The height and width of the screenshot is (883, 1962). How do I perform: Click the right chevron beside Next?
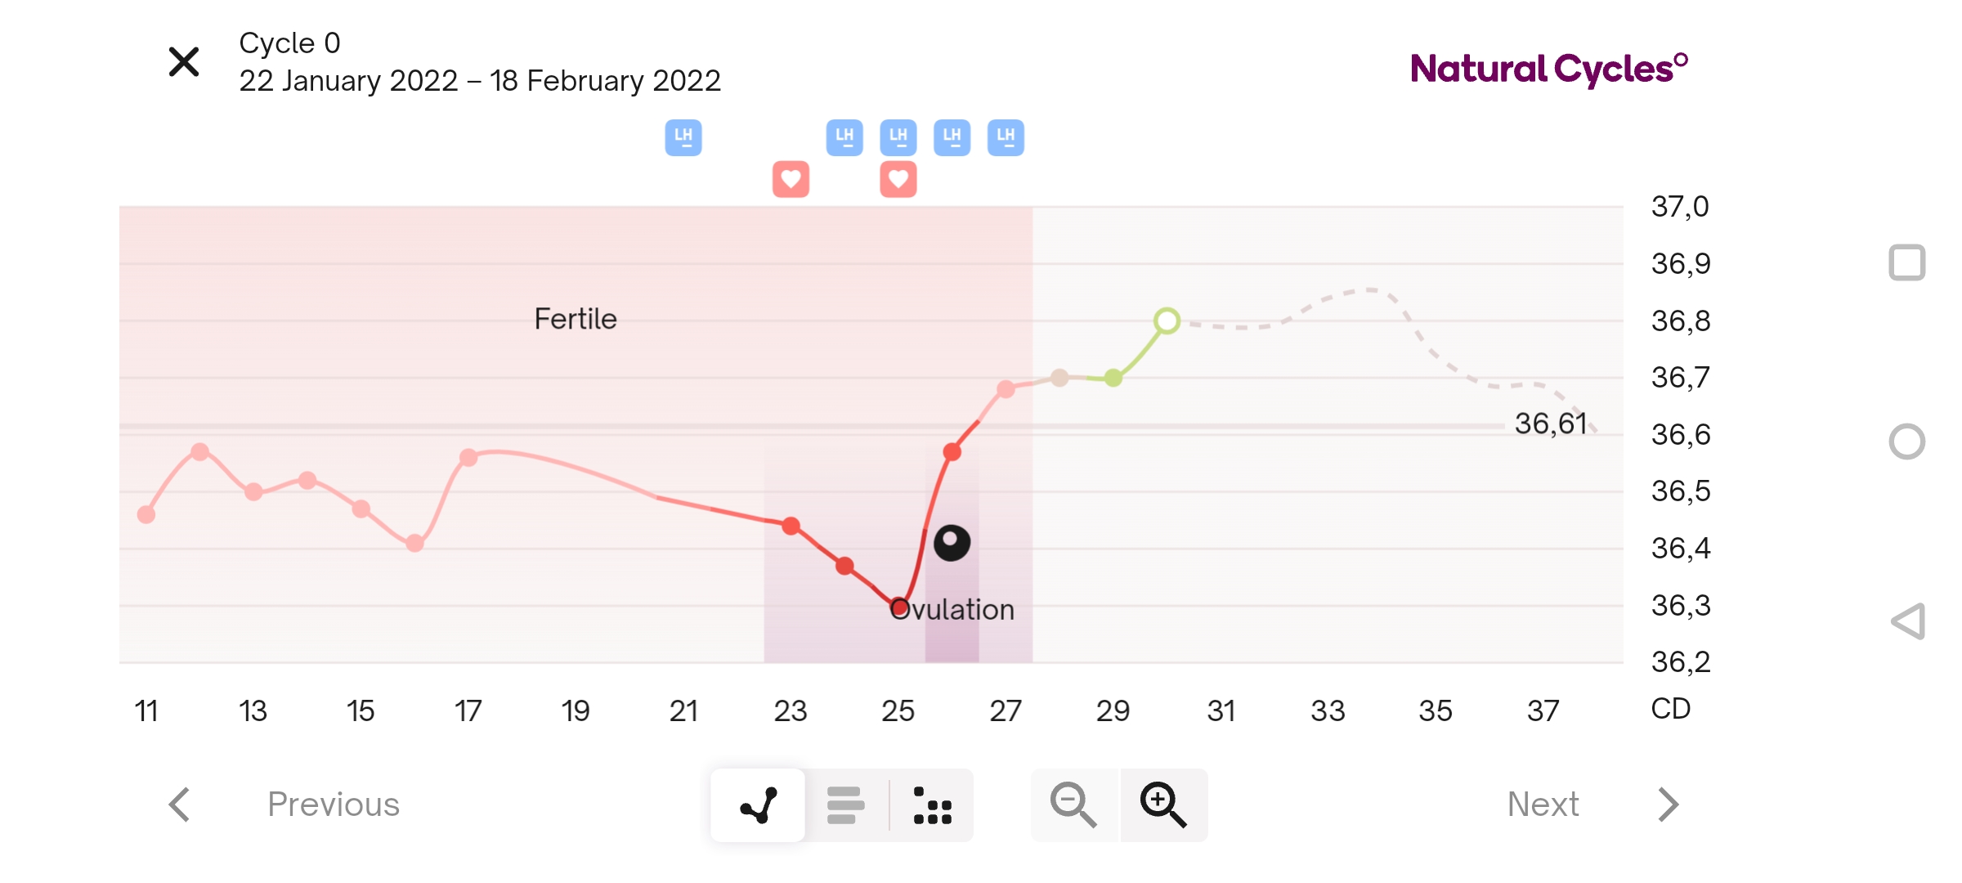point(1669,805)
